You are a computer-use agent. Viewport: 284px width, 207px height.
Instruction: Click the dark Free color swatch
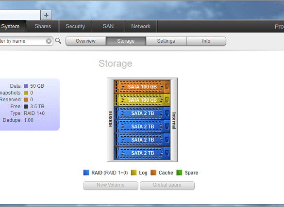(26, 107)
